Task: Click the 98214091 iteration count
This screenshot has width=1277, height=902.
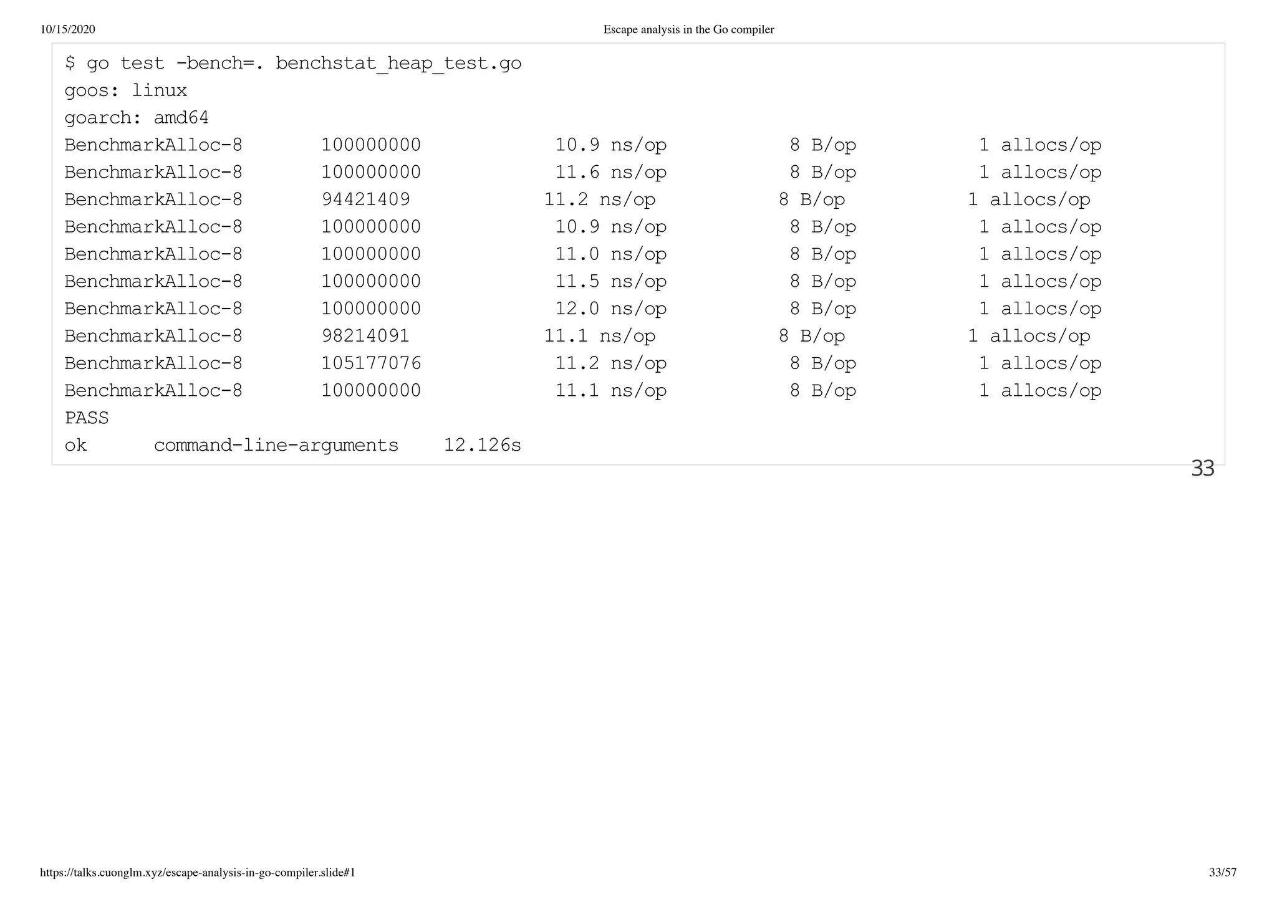Action: pyautogui.click(x=366, y=336)
